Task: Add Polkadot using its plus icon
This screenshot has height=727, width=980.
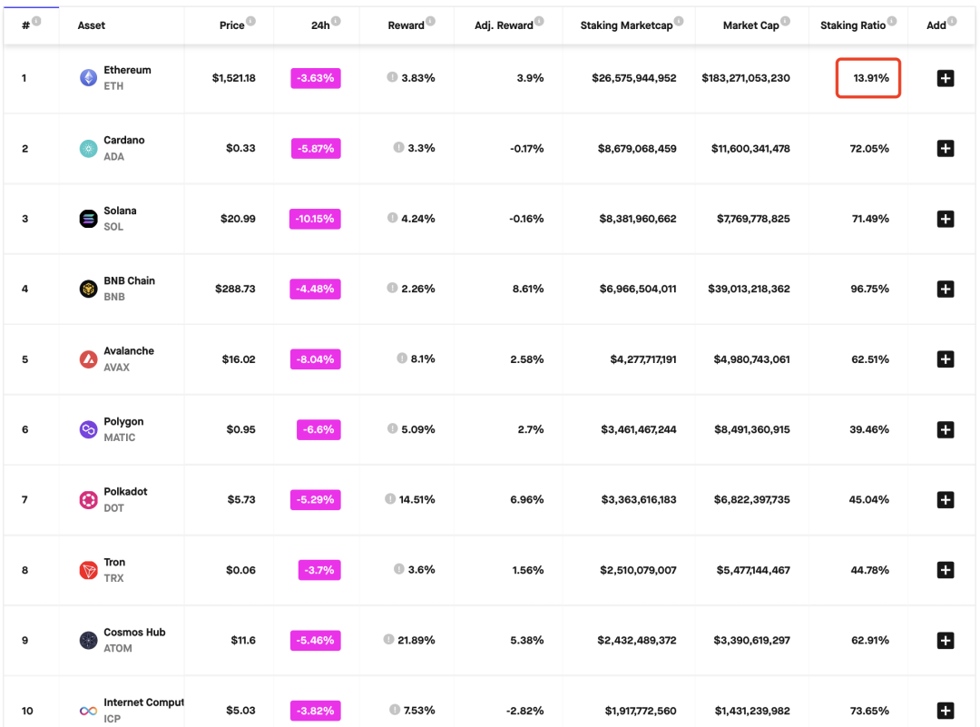Action: tap(945, 499)
